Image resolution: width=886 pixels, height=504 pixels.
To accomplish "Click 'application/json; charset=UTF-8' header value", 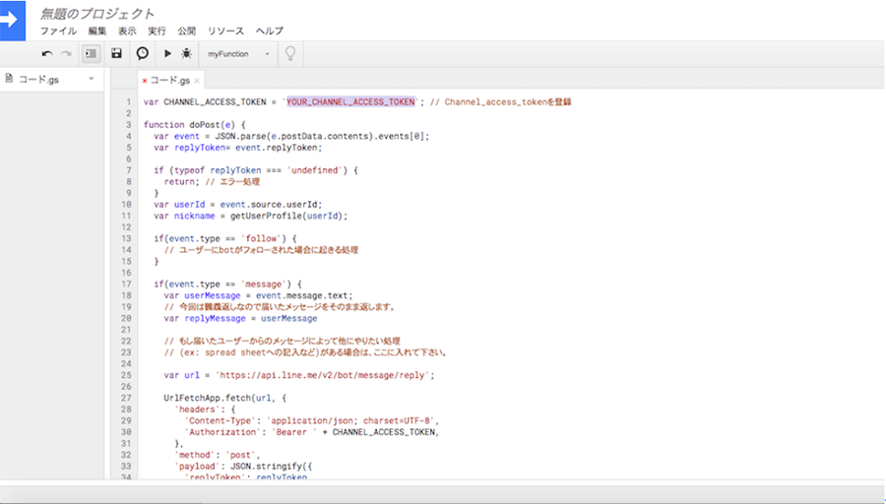I will [x=350, y=420].
